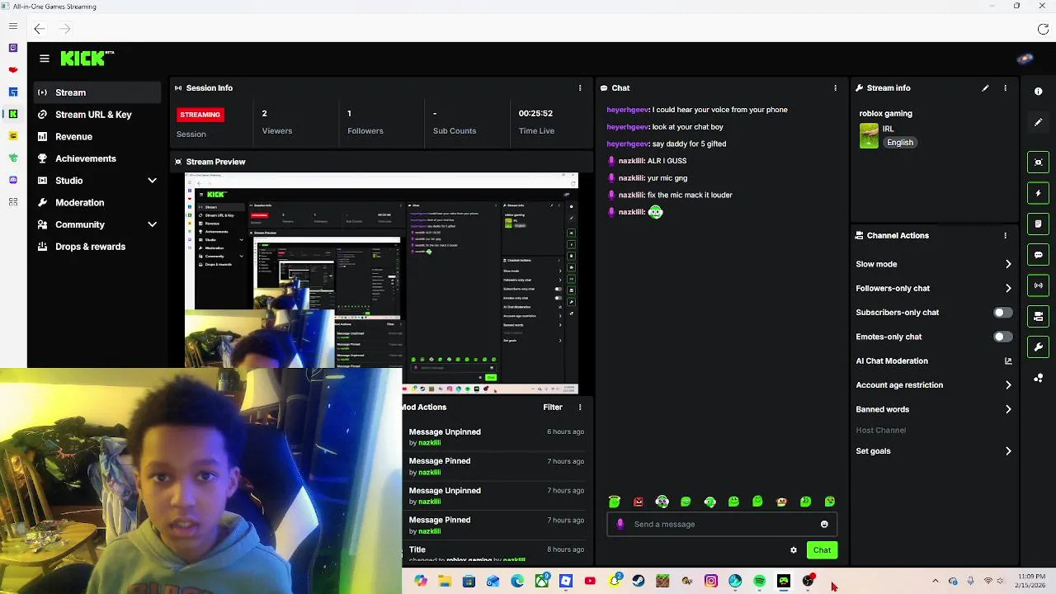Viewport: 1056px width, 594px height.
Task: Open OBS Studio from the Windows taskbar
Action: (808, 582)
